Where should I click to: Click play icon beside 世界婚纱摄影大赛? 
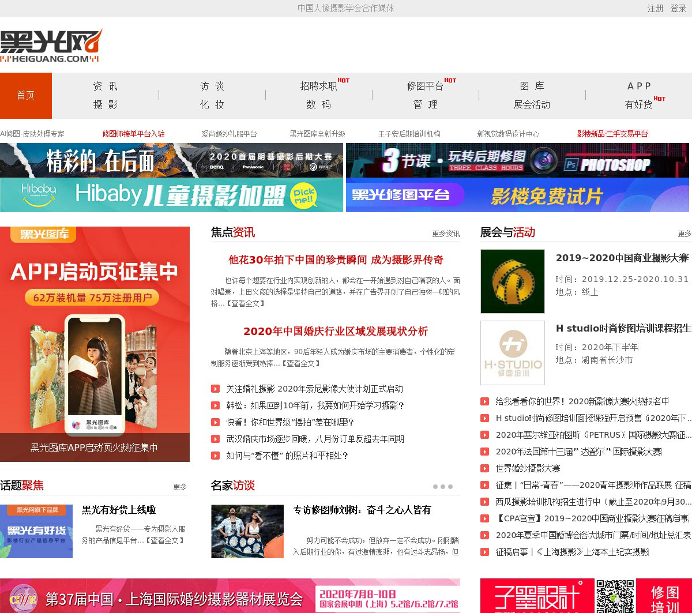[x=485, y=468]
